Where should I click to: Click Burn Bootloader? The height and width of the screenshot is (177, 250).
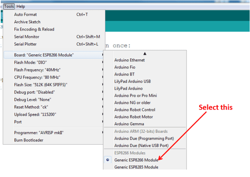click(54, 140)
